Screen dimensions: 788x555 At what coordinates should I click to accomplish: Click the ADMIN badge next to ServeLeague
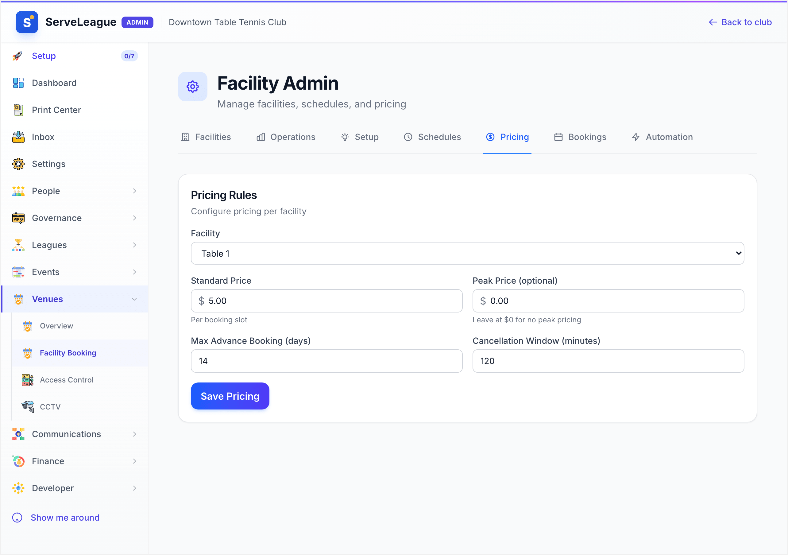[x=137, y=22]
